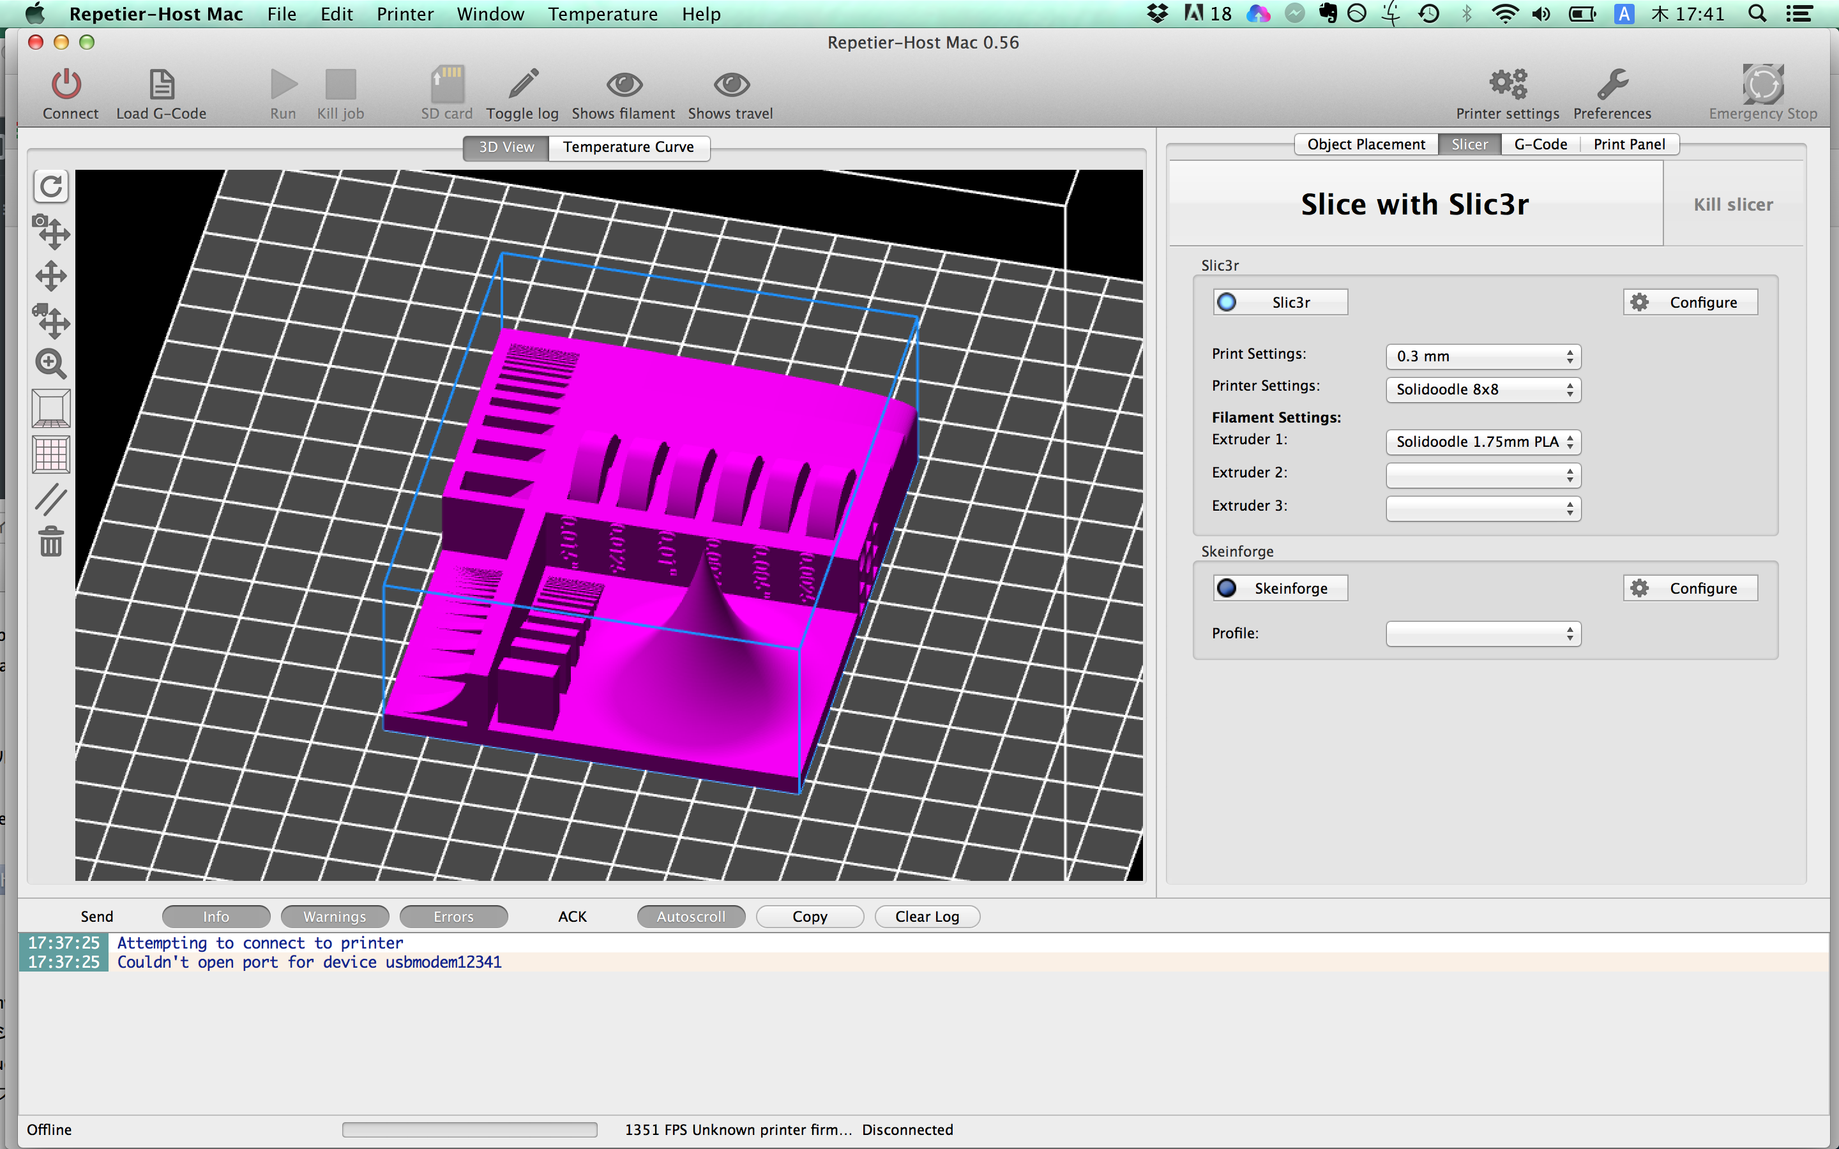The width and height of the screenshot is (1839, 1149).
Task: Toggle the Warnings log filter
Action: point(335,917)
